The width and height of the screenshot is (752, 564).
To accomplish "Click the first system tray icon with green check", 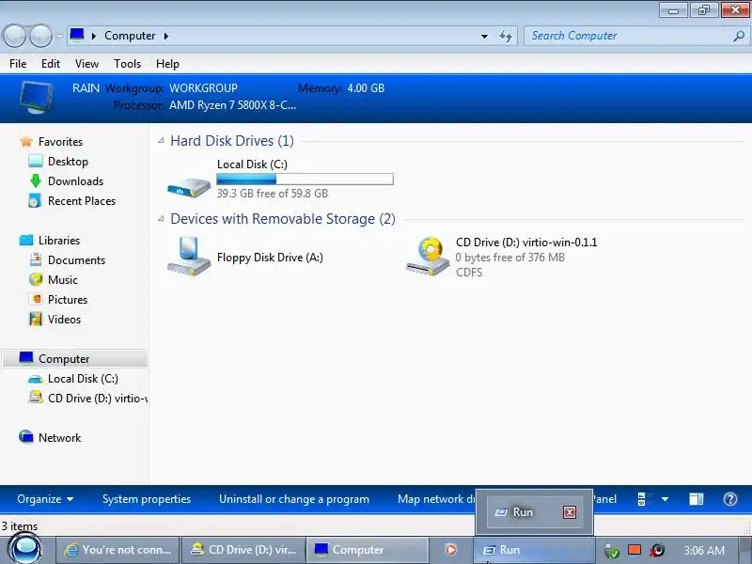I will (x=612, y=551).
